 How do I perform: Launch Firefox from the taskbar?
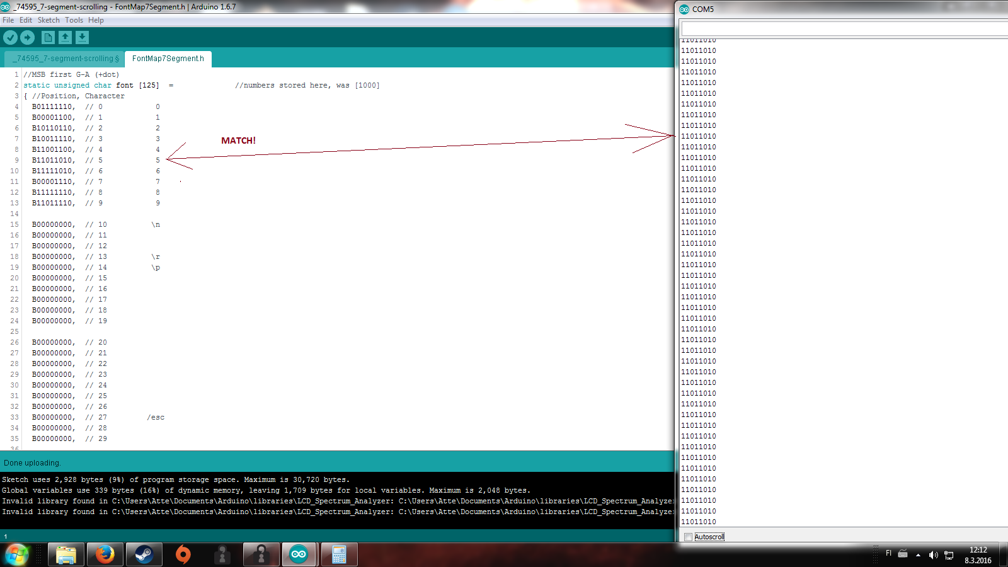(105, 555)
